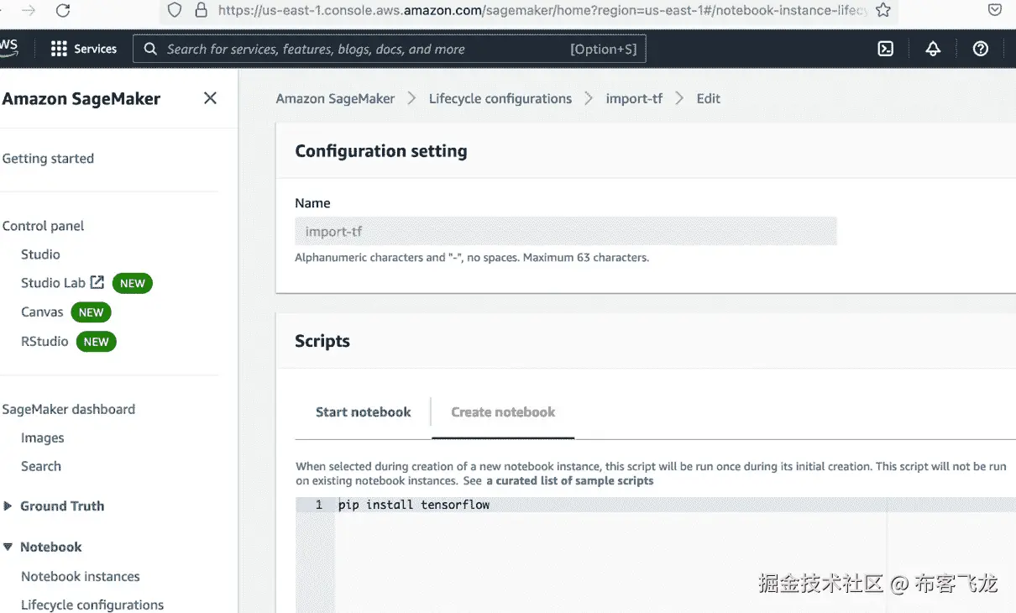Select the Create notebook tab
The width and height of the screenshot is (1016, 613).
click(x=503, y=412)
